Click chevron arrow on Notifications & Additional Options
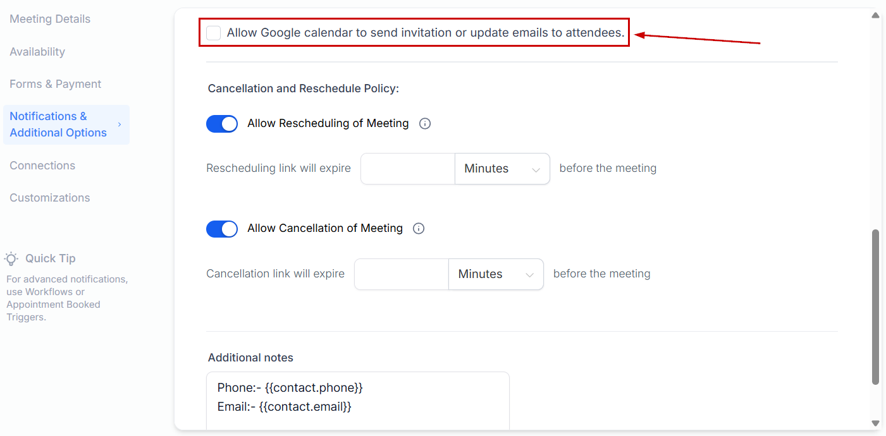This screenshot has height=436, width=886. click(120, 124)
